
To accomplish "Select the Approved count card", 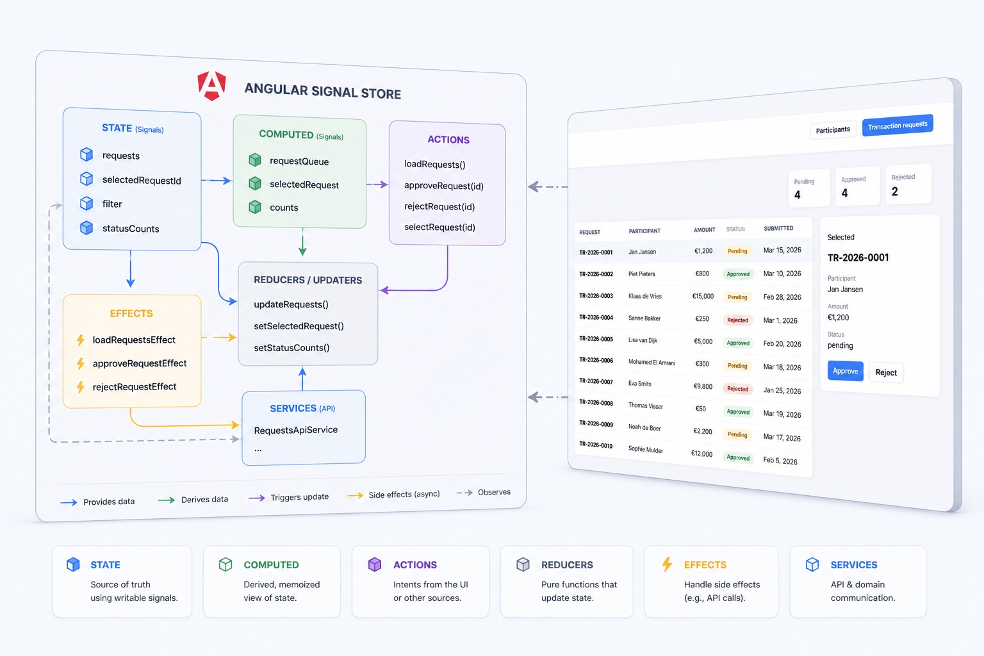I will [858, 186].
